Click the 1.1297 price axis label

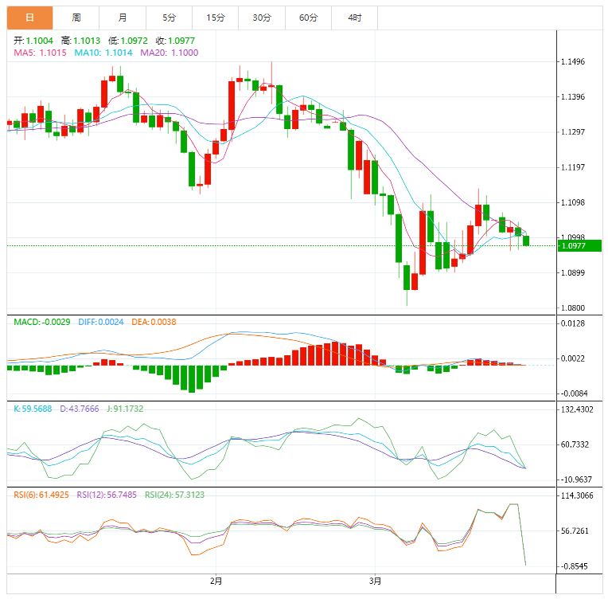coord(573,132)
